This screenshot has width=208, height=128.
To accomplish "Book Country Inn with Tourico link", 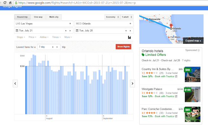I will click(x=164, y=77).
